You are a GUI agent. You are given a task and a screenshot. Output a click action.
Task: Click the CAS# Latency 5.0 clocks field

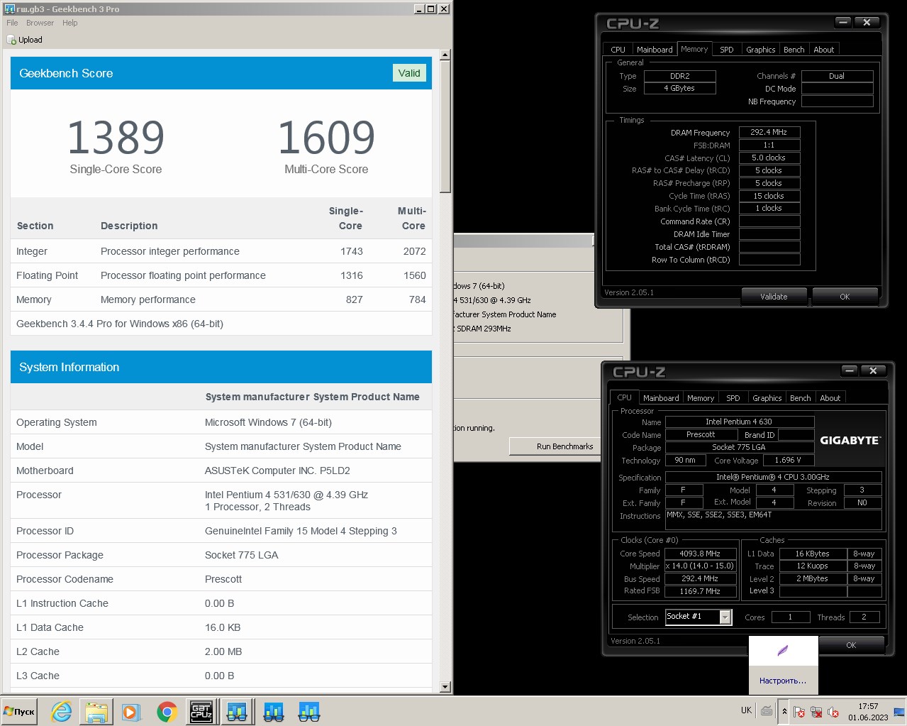[769, 158]
